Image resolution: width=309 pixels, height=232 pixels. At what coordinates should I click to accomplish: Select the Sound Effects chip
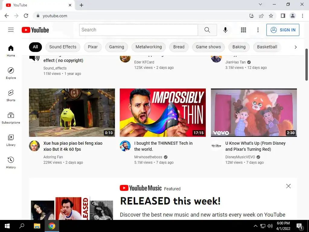pyautogui.click(x=63, y=47)
